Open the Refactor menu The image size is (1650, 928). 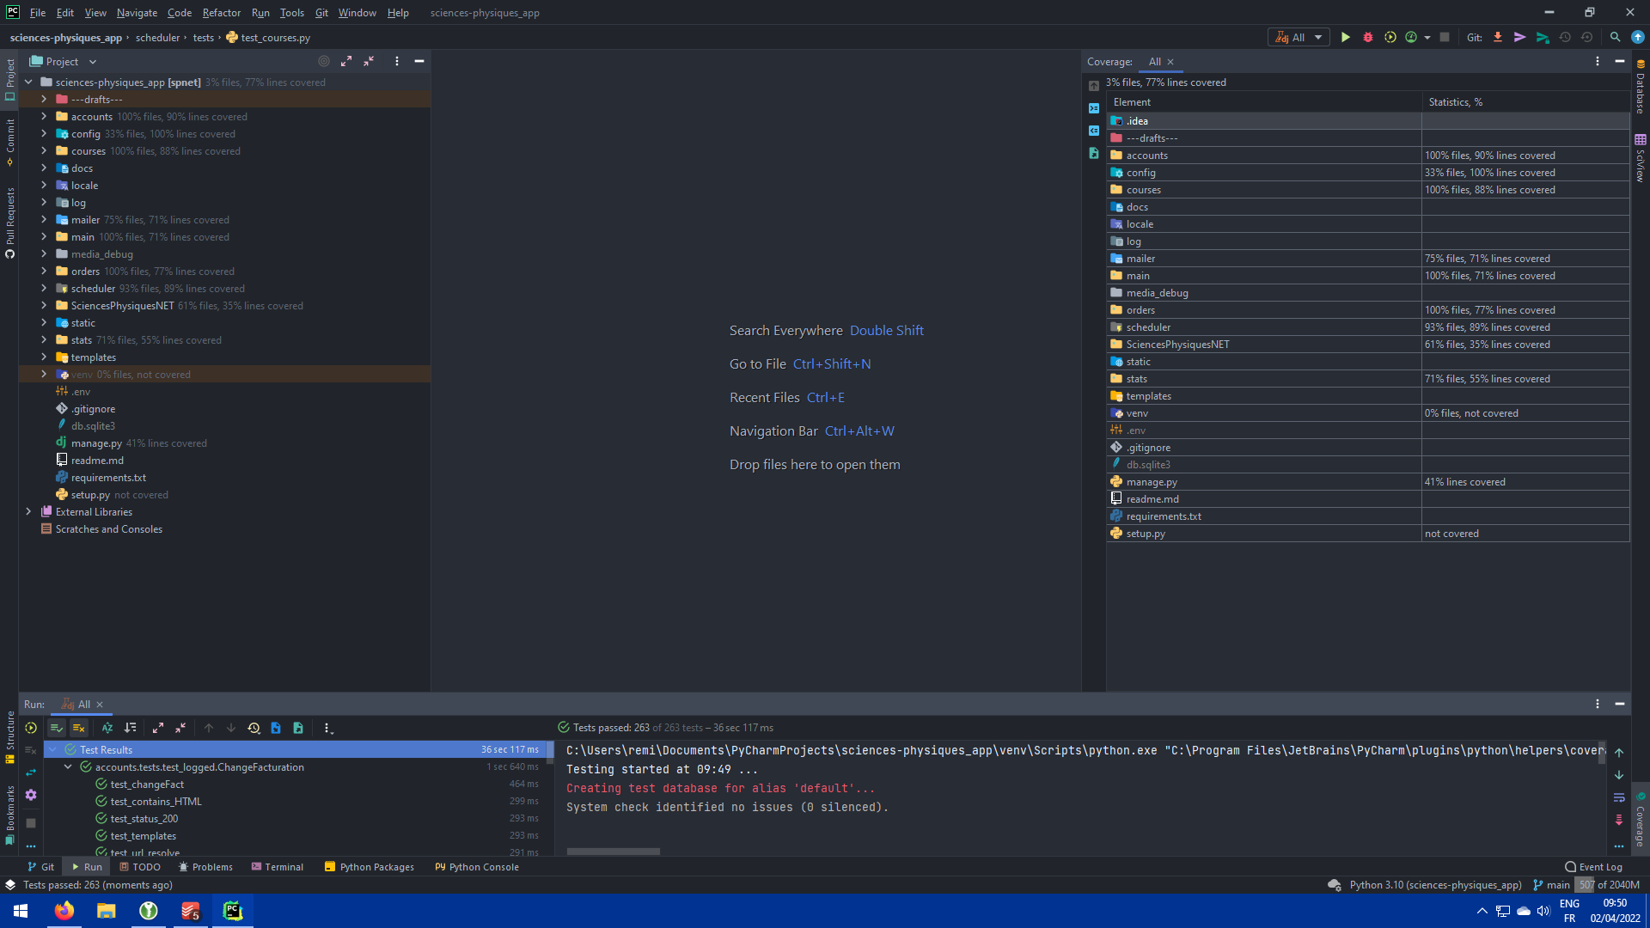221,13
